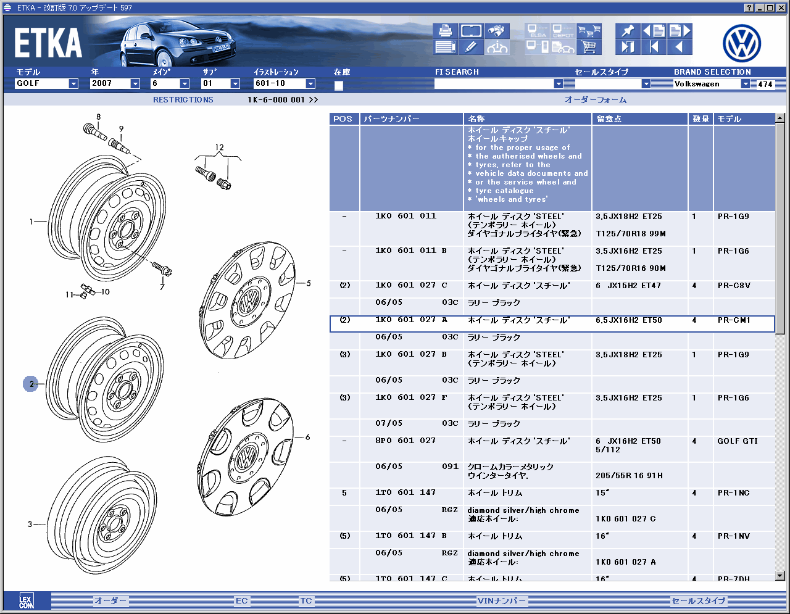The width and height of the screenshot is (790, 614).
Task: Click the pushpin icon
Action: [x=628, y=31]
